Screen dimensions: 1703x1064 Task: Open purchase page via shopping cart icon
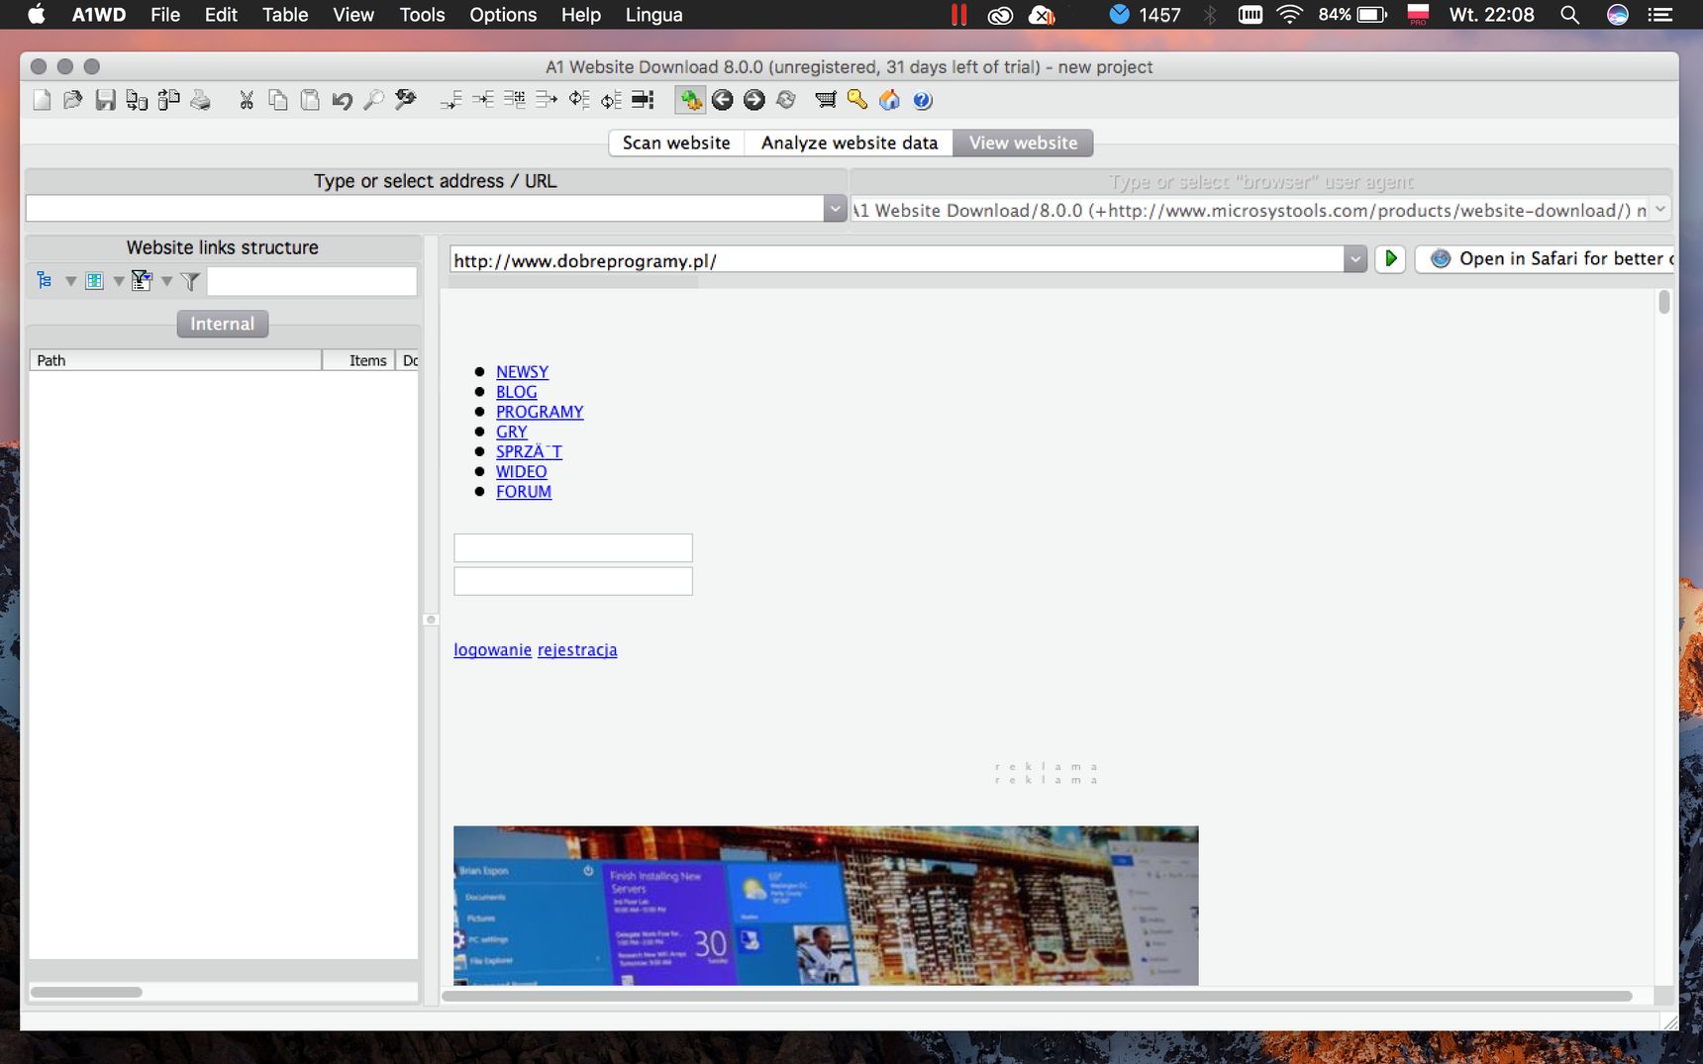click(x=825, y=100)
